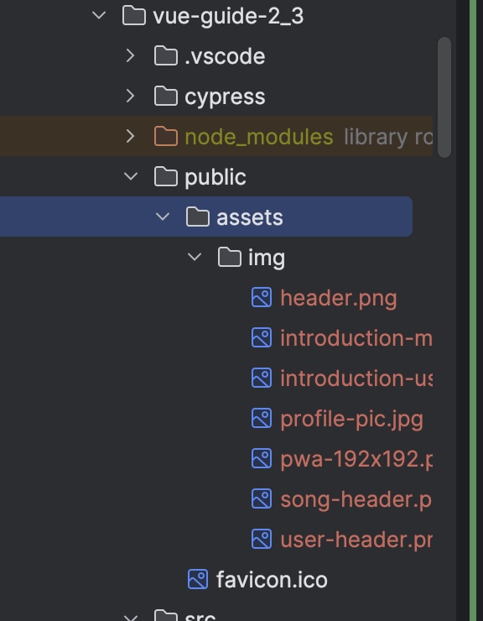
Task: Click the project tree vertical scrollbar thumb
Action: (x=444, y=97)
